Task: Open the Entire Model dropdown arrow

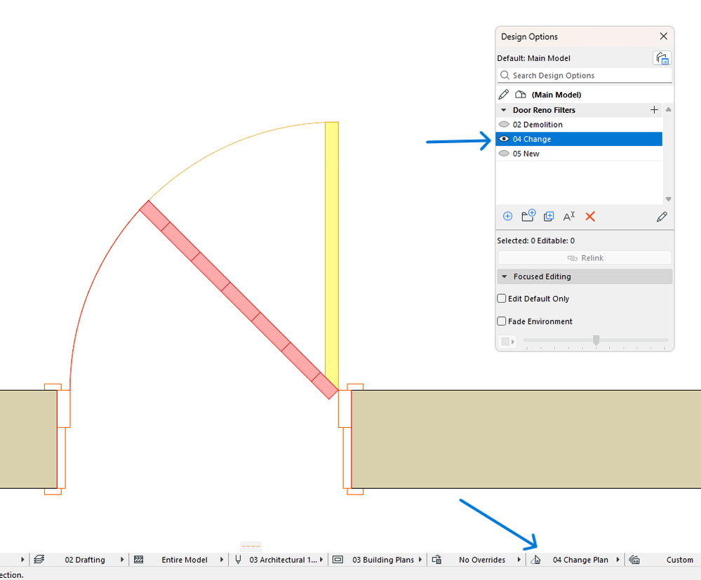Action: 221,560
